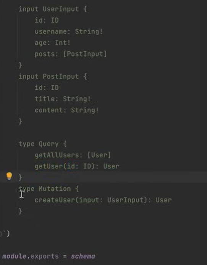Click the '[User]' return type
The image size is (207, 265).
[99, 155]
